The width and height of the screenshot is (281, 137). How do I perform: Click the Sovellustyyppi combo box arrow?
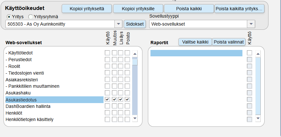click(251, 24)
